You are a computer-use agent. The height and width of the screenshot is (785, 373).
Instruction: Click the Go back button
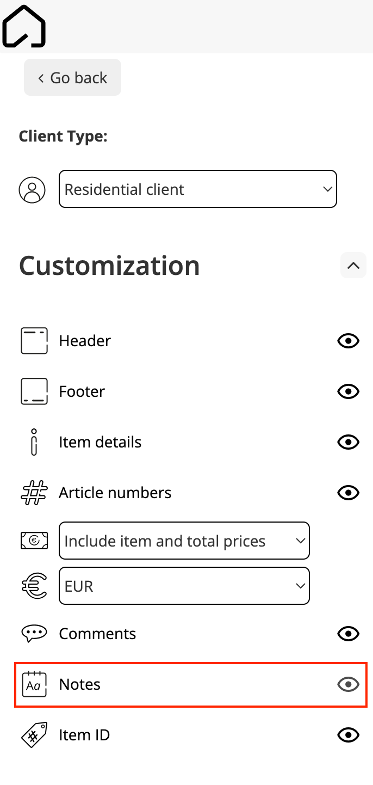pyautogui.click(x=72, y=77)
